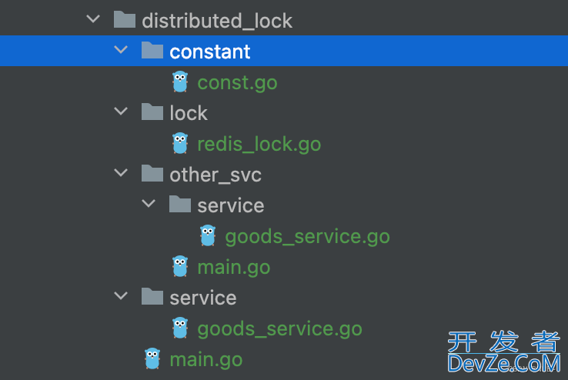
Task: Click the gopher icon of other_svc goods_service.go
Action: click(x=208, y=235)
